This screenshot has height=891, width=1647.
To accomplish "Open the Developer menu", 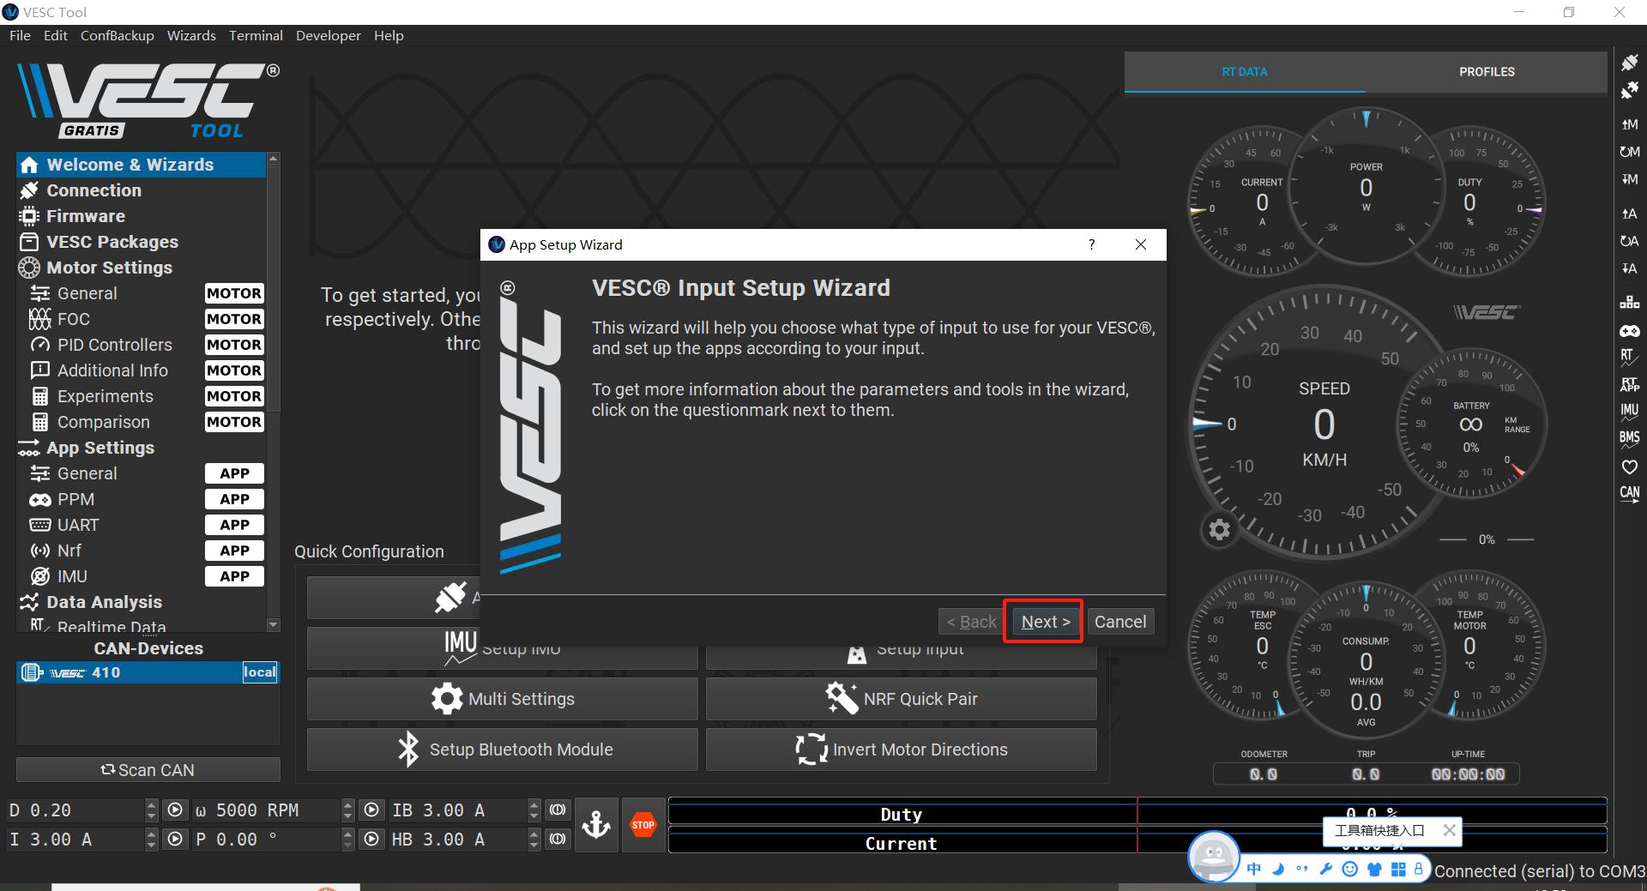I will [329, 35].
